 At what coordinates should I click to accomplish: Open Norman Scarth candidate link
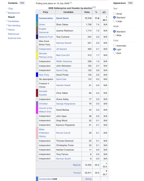coord(64,159)
